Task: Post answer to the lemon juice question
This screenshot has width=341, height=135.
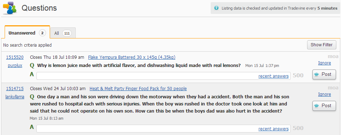Action: pyautogui.click(x=324, y=74)
